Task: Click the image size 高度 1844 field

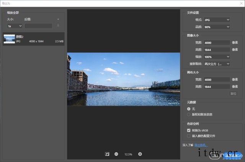Action: (217, 50)
